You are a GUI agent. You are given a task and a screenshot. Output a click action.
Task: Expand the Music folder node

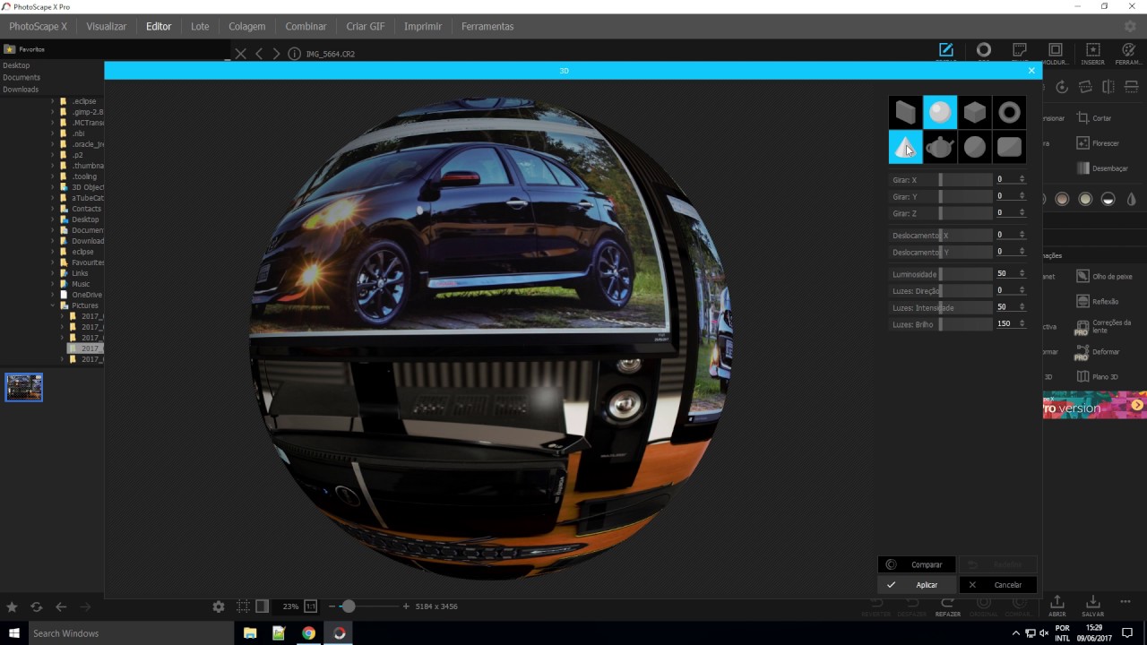pyautogui.click(x=53, y=284)
